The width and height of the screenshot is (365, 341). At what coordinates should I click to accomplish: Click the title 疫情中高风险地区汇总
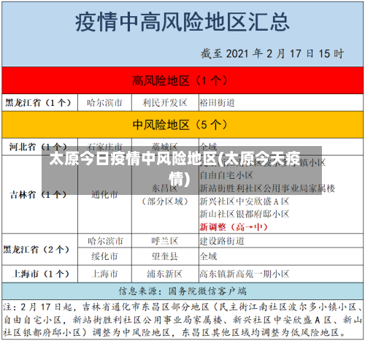tap(182, 22)
